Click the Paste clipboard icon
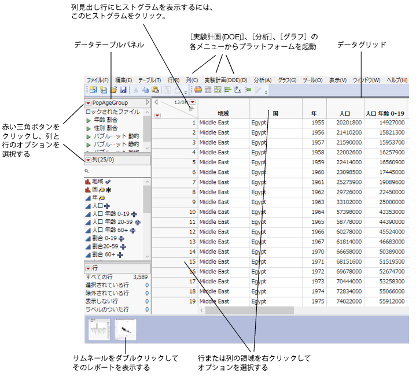The image size is (416, 377). point(155,90)
